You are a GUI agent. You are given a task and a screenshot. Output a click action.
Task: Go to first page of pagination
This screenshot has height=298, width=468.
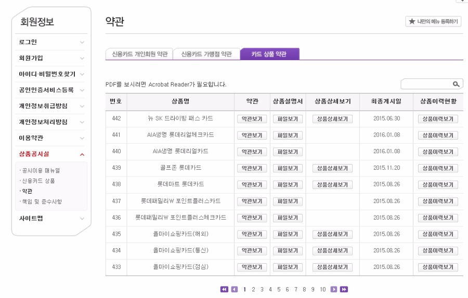click(224, 289)
